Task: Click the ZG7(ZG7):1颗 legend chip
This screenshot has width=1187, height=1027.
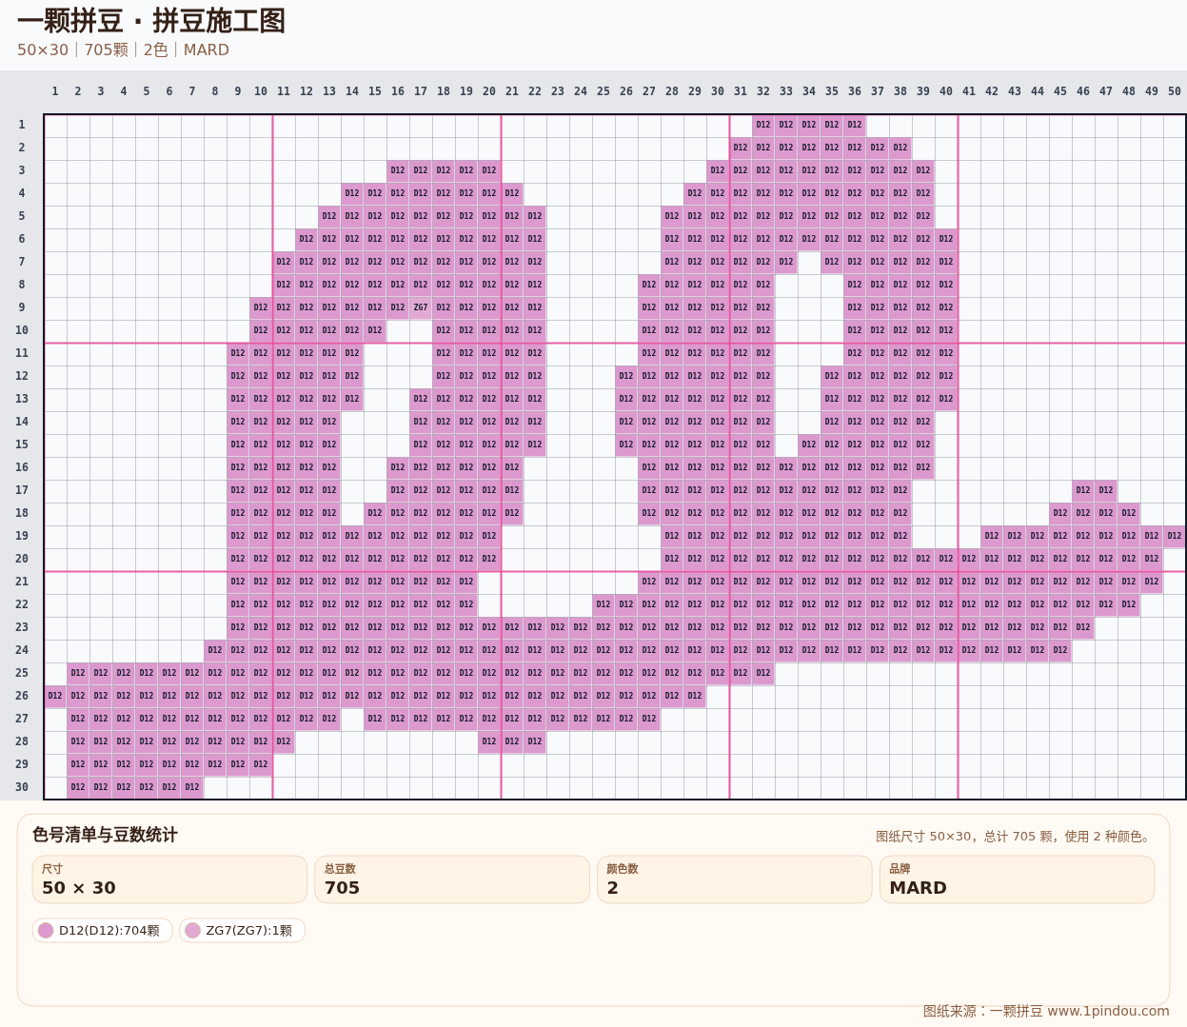Action: pyautogui.click(x=242, y=930)
